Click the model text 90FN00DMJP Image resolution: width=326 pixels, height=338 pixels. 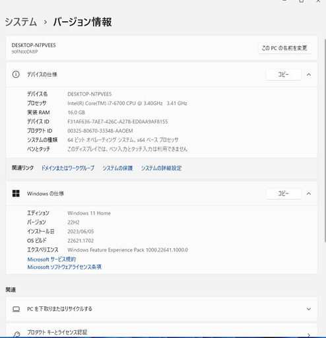[x=24, y=51]
